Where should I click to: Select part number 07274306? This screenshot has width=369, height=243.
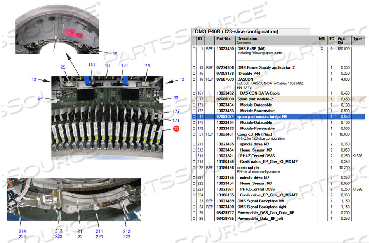click(225, 67)
